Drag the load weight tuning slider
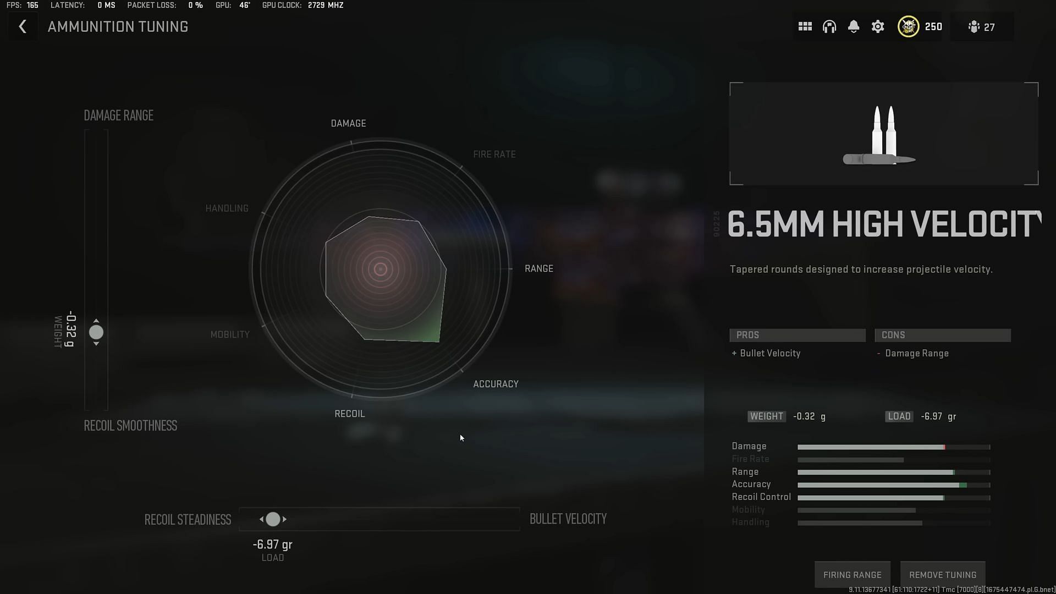Screen dimensions: 1056x594 pos(273,519)
